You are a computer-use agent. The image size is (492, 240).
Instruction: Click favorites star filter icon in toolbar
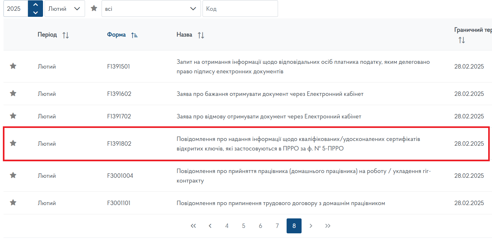[x=94, y=8]
